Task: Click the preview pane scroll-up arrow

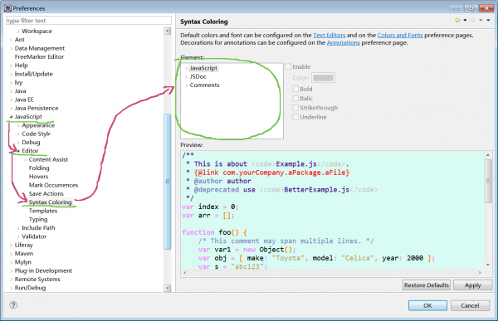Action: (x=488, y=154)
